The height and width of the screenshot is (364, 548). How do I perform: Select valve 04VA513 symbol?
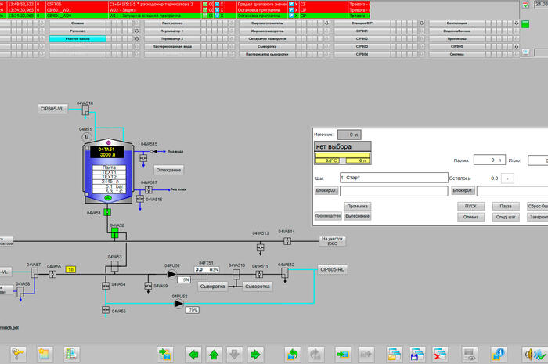(260, 247)
